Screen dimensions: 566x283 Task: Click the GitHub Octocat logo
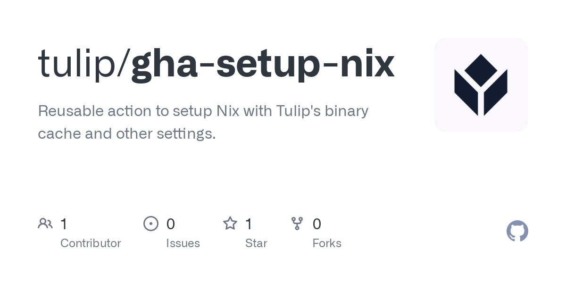[x=517, y=231]
